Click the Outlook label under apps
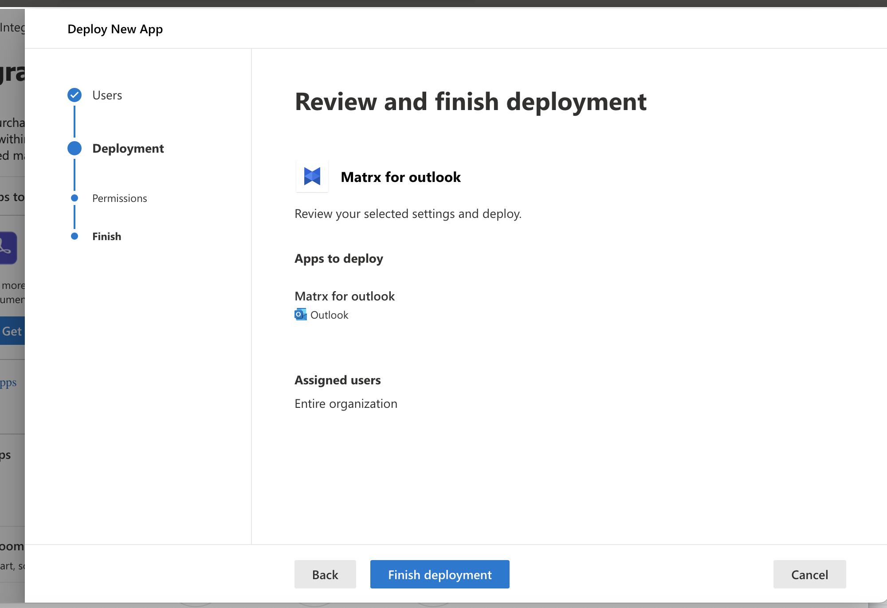This screenshot has width=887, height=608. 329,315
